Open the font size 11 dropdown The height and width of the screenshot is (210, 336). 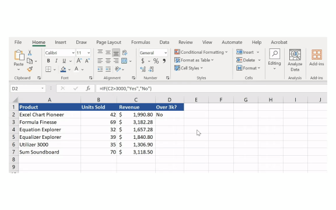click(89, 53)
